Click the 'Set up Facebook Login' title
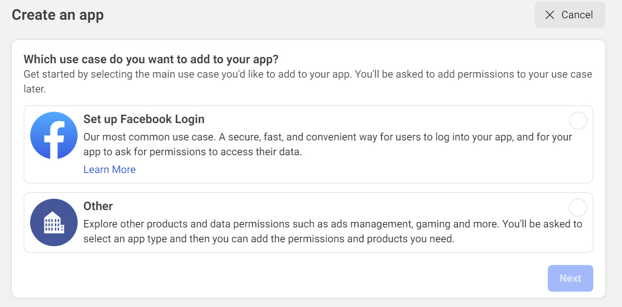Viewport: 622px width, 307px height. [x=144, y=119]
